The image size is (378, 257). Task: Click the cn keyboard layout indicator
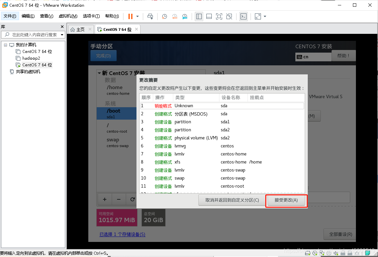313,57
